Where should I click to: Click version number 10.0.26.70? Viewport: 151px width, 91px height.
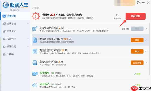click(14, 10)
